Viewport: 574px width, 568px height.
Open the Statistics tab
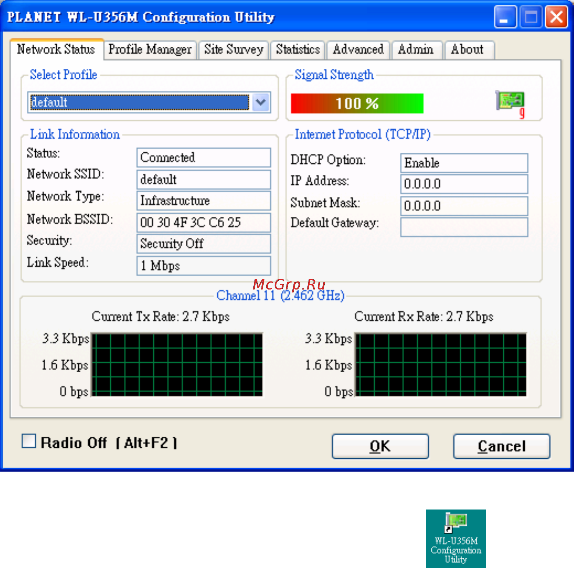coord(298,50)
